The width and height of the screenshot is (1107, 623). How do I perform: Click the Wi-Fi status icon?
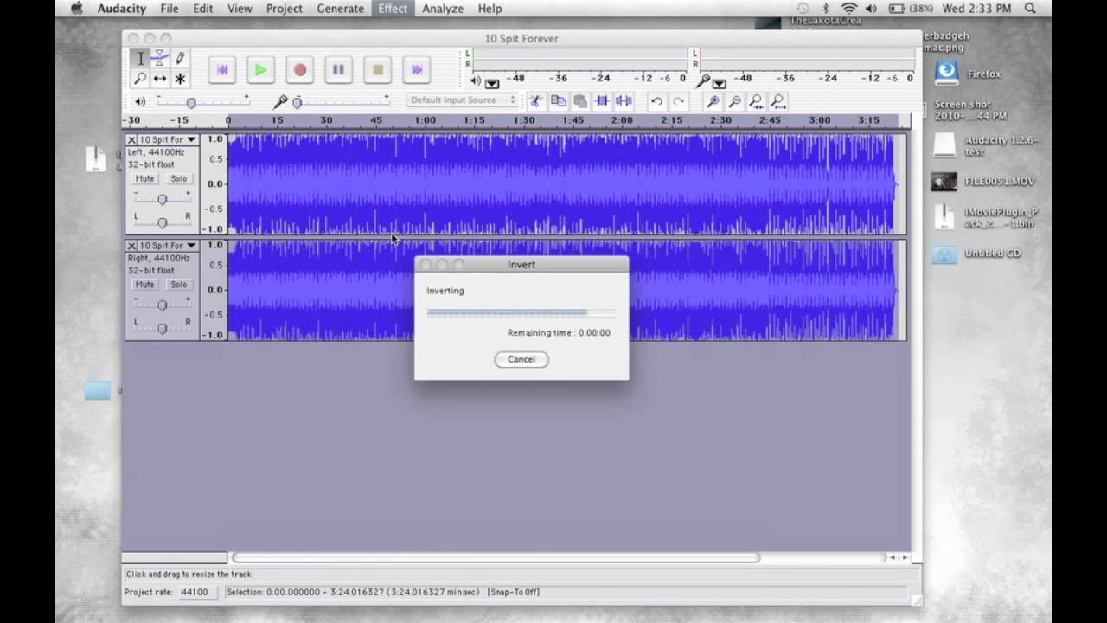coord(848,9)
